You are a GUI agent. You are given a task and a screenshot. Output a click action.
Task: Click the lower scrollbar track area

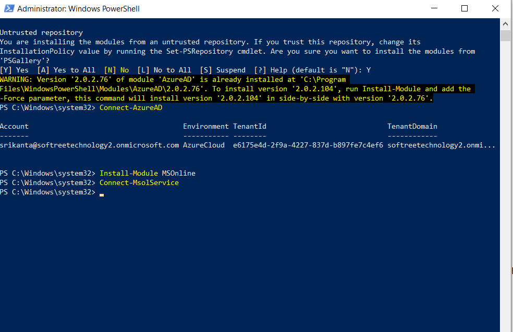pos(505,208)
